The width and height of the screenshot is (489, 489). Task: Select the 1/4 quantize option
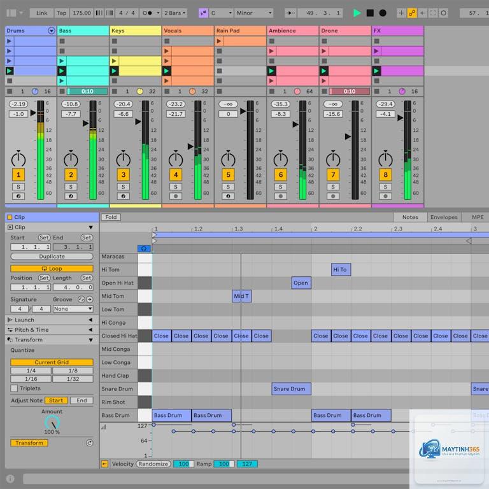(x=31, y=371)
